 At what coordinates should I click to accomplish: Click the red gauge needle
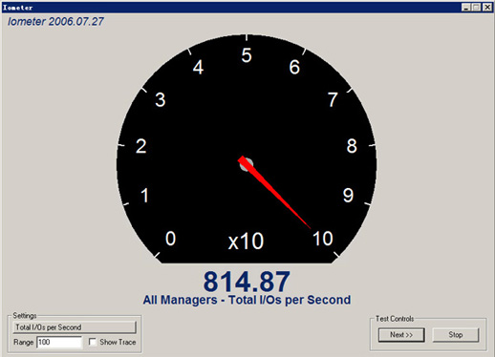[273, 191]
